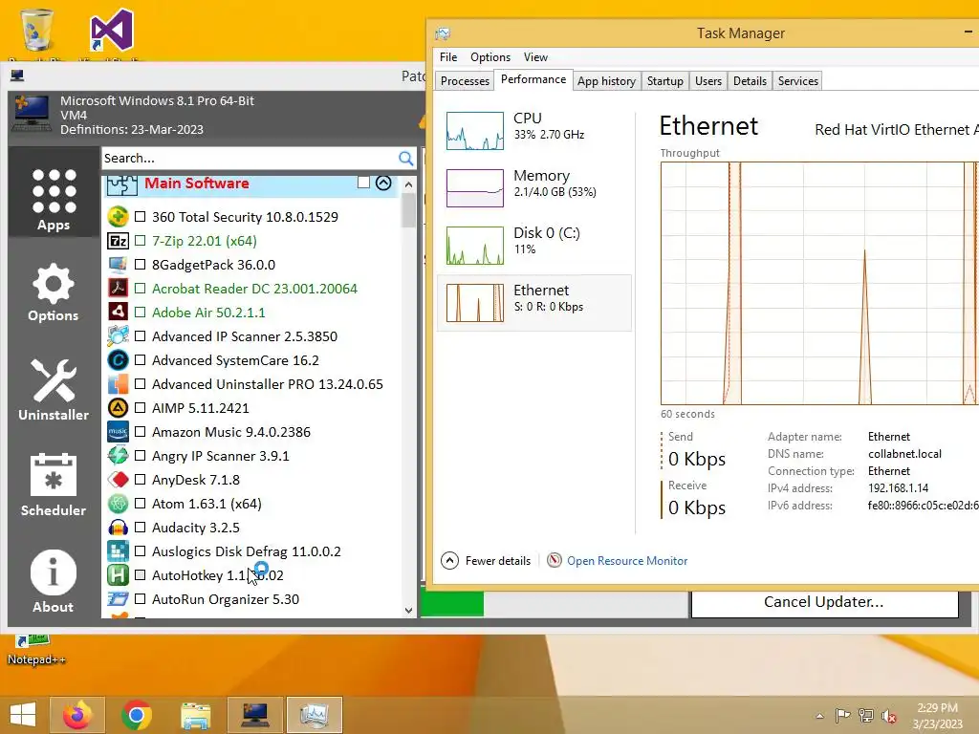Switch to the Startup tab
Image resolution: width=979 pixels, height=734 pixels.
665,81
